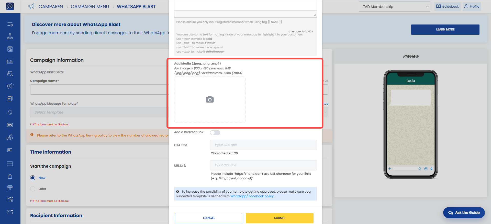Click the TADA logo in the top-left corner
Screen dimensions: 491x224
coord(10,6)
